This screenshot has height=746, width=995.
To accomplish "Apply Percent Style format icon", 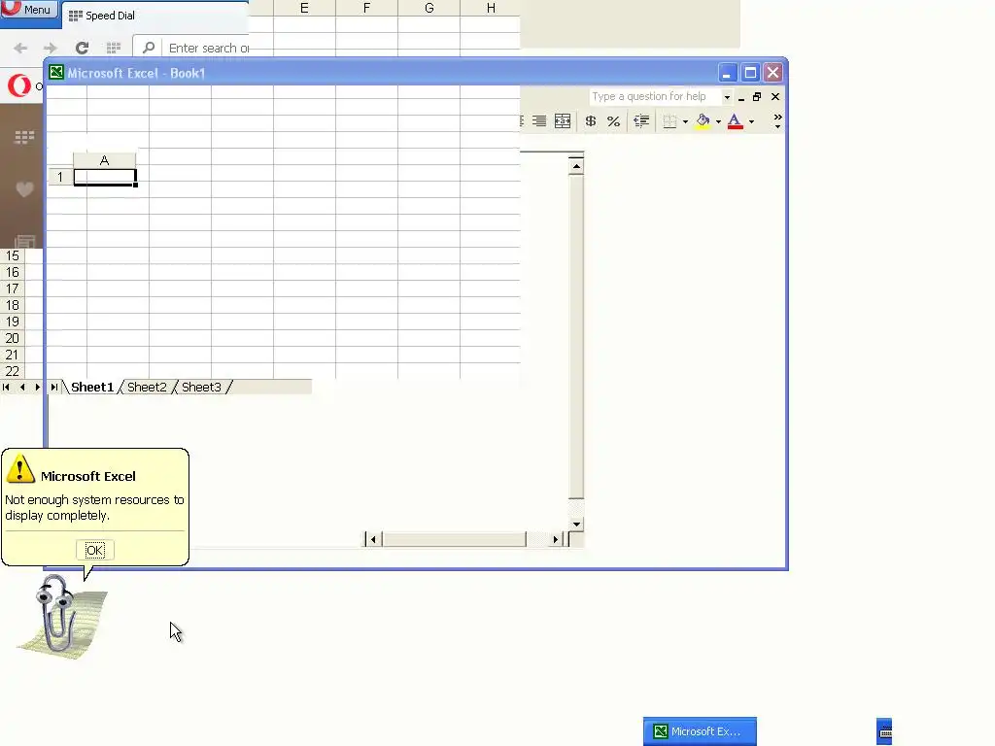I will pyautogui.click(x=614, y=121).
